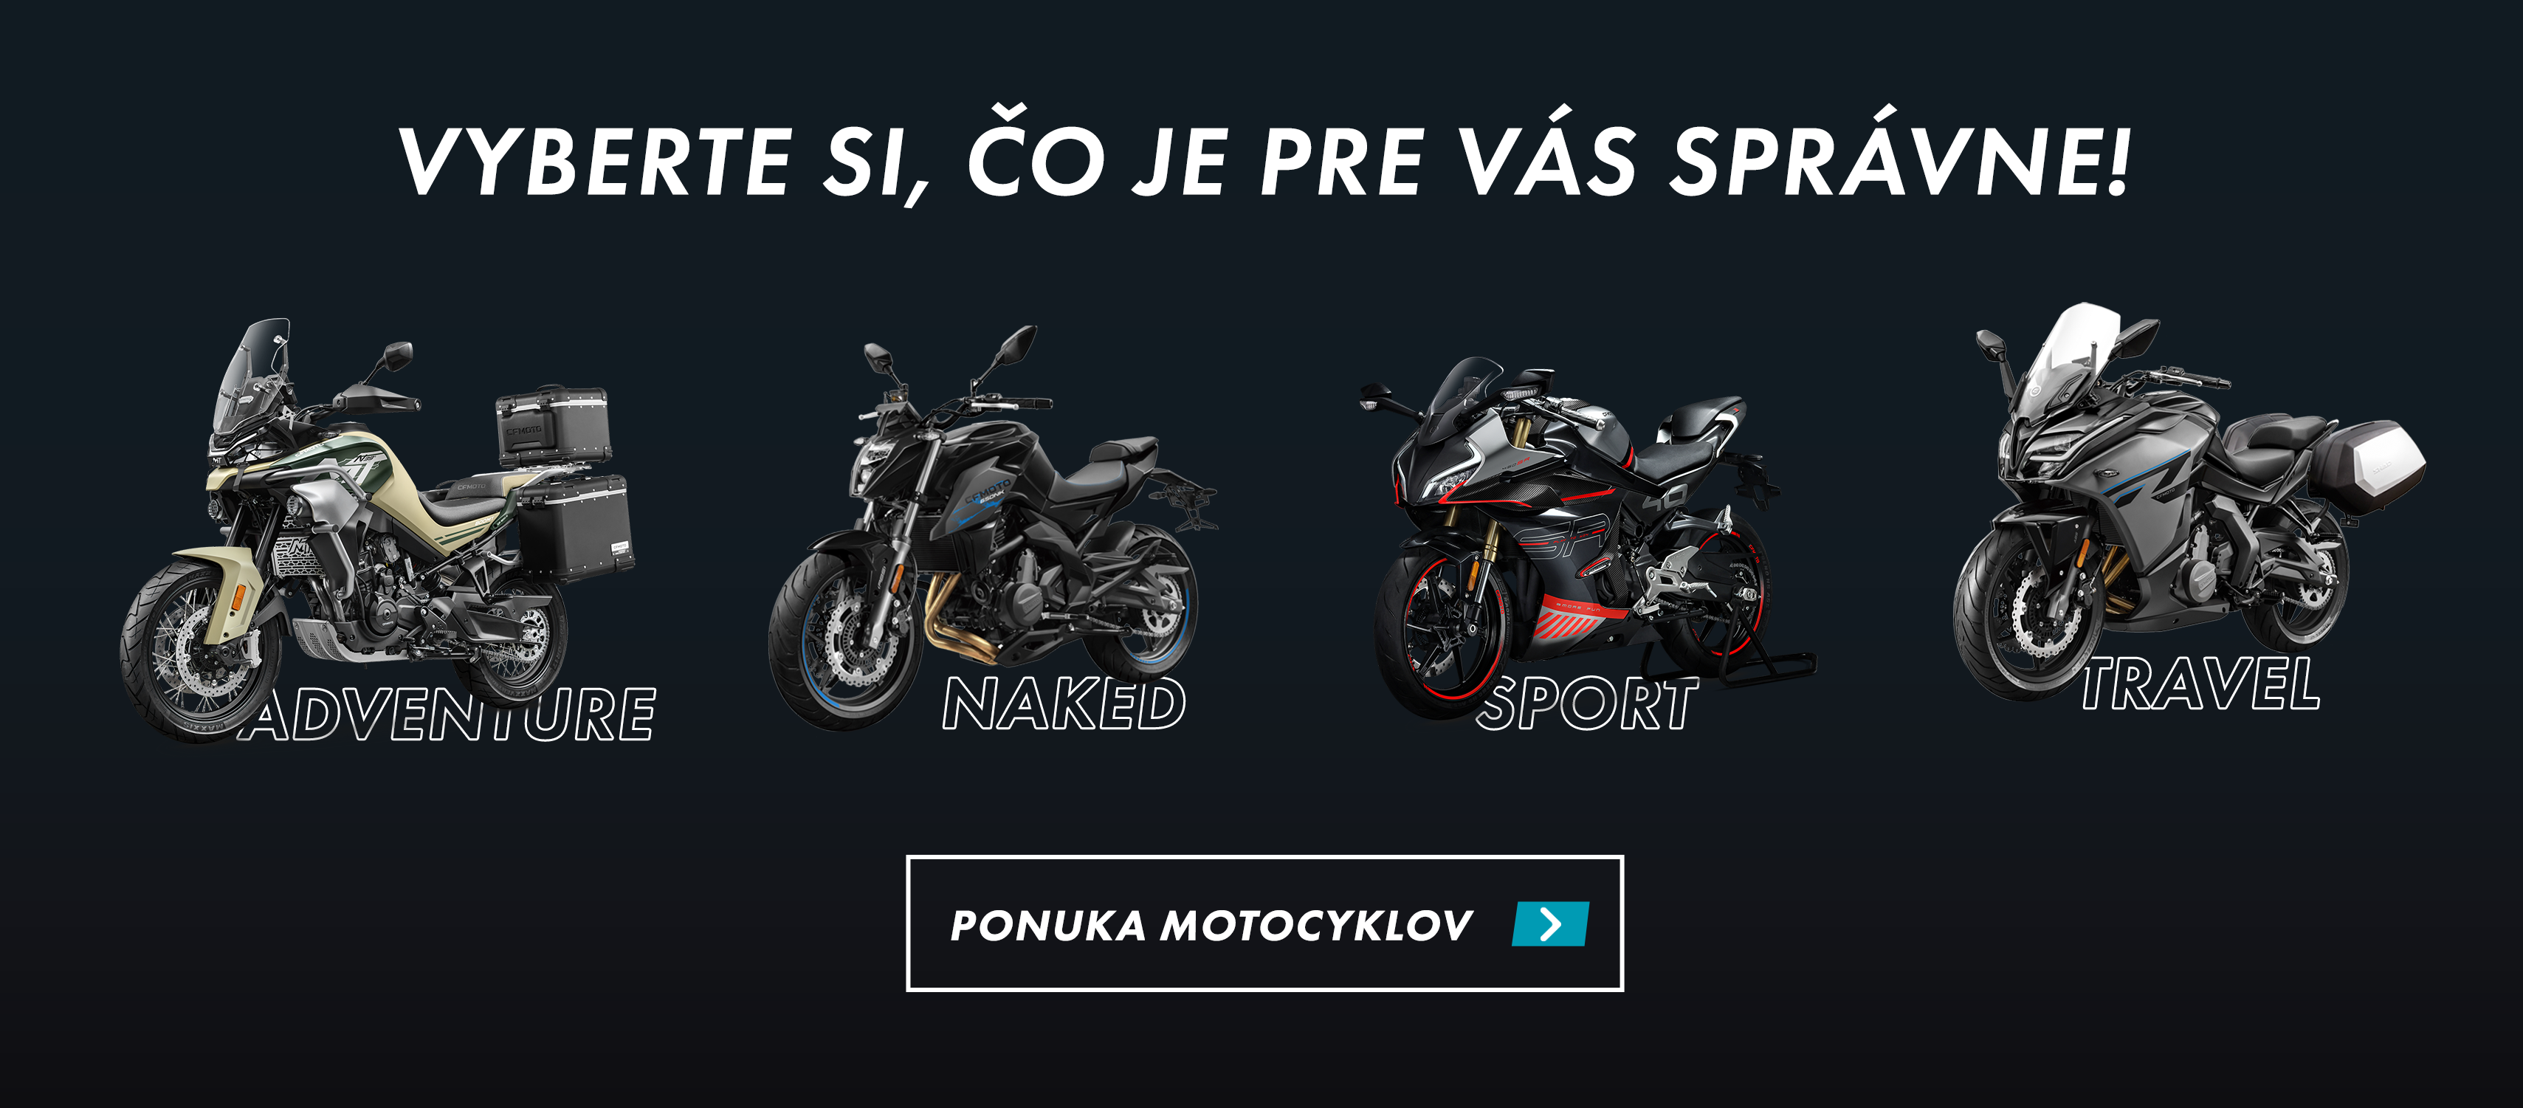Select the TRAVEL category label

point(2200,683)
